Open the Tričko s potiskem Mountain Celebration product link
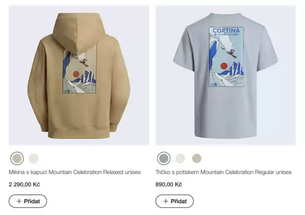This screenshot has width=305, height=215. point(224,172)
